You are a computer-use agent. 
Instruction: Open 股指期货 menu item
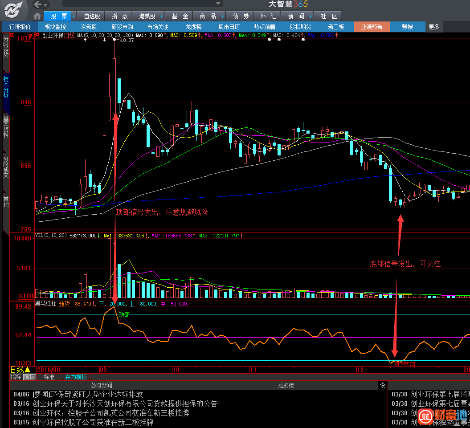pos(300,27)
